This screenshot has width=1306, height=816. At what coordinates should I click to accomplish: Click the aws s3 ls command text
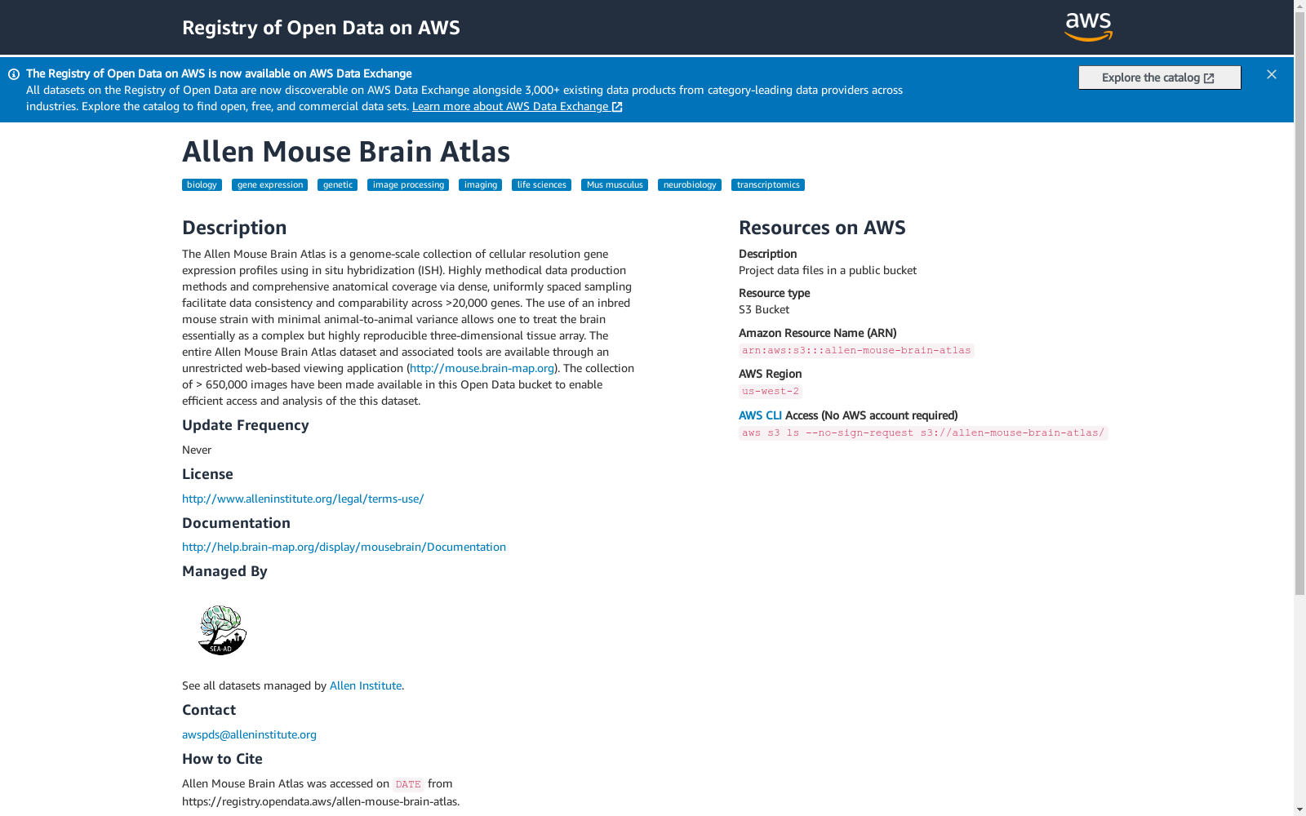[923, 433]
